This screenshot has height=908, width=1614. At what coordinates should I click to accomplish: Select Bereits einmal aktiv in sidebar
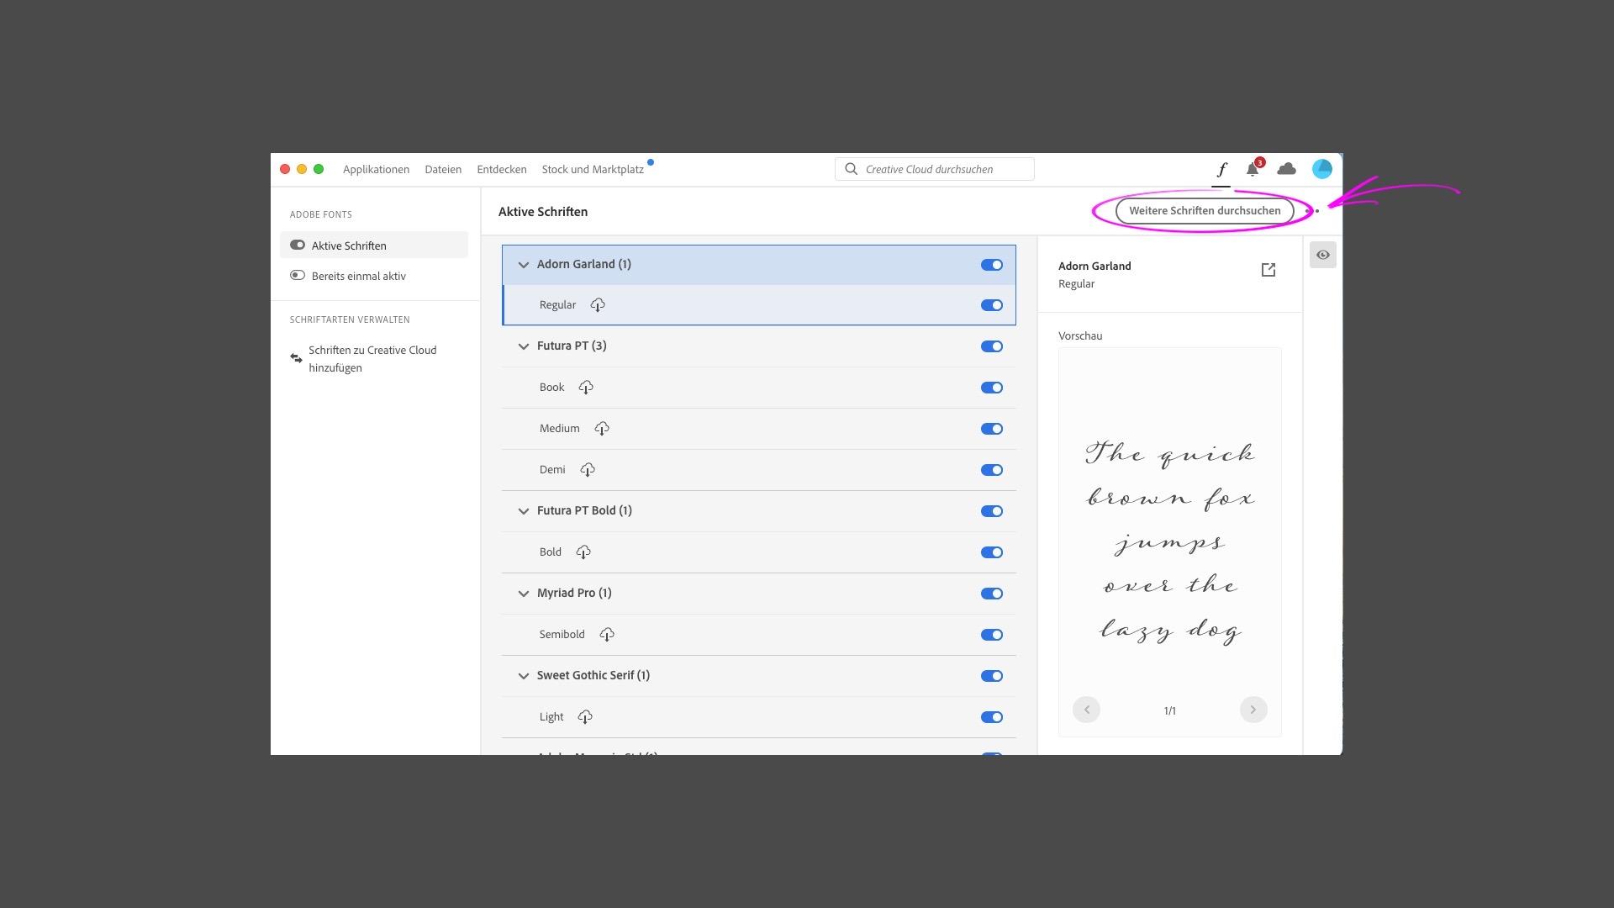[358, 276]
